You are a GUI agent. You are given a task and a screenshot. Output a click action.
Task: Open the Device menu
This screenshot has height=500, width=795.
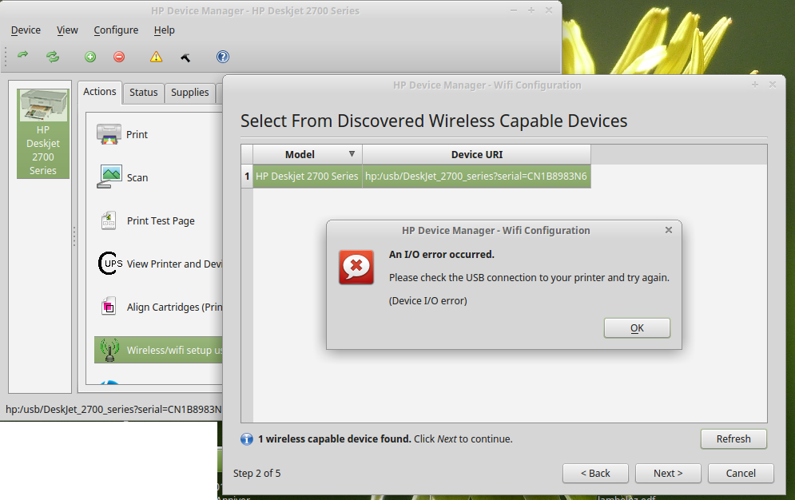(26, 30)
